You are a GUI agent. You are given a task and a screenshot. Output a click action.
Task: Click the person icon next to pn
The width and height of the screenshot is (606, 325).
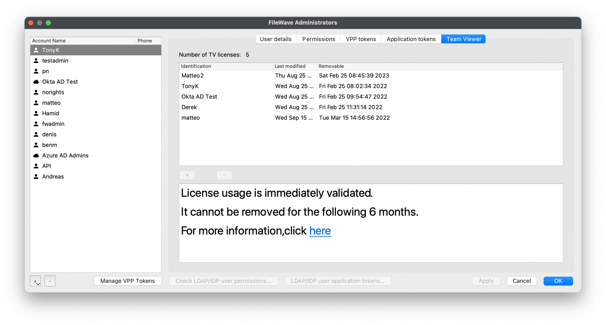pos(36,71)
